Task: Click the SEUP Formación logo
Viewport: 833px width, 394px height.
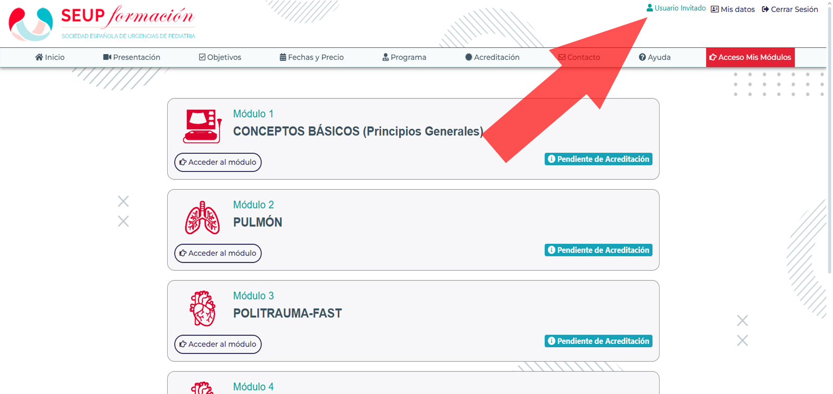Action: click(x=102, y=23)
